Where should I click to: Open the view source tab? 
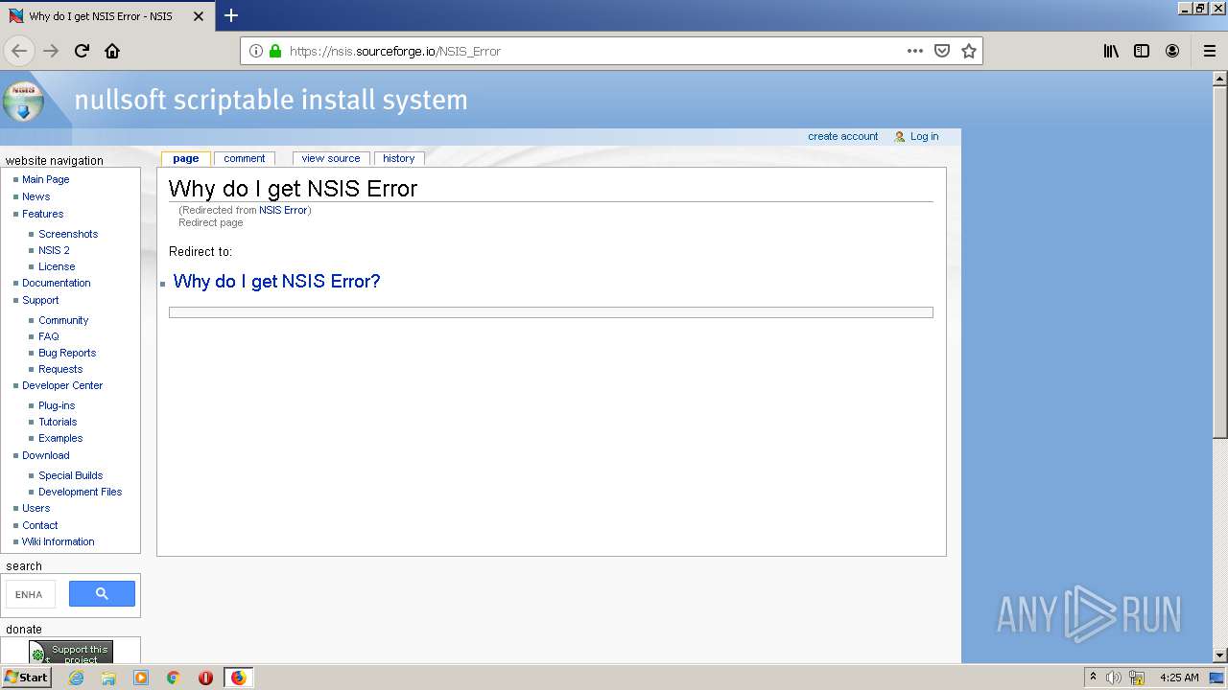pos(331,159)
